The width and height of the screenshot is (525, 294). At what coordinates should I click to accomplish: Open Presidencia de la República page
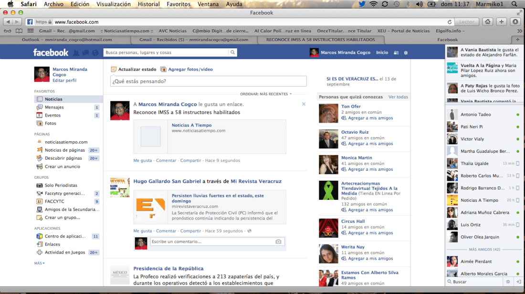(x=168, y=268)
